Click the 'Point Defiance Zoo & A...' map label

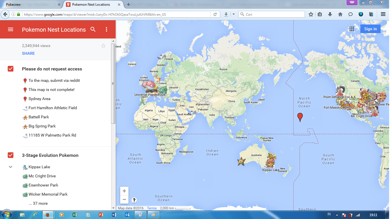341,97
